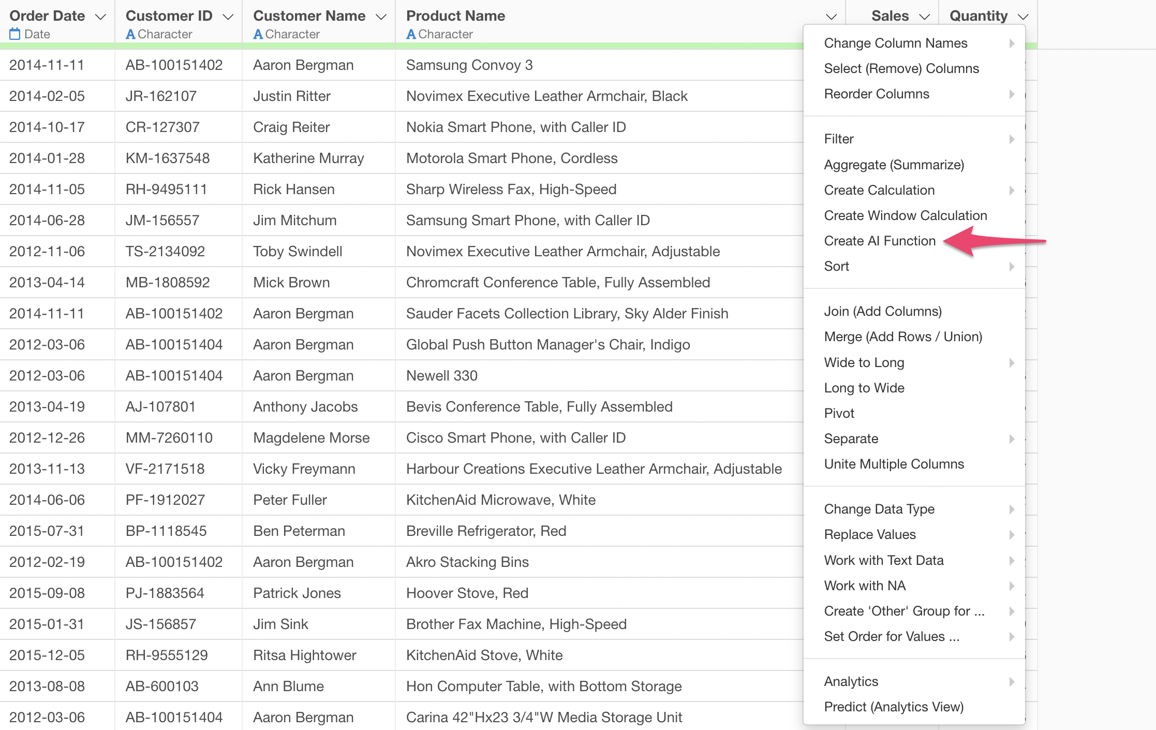Open the Order Date column dropdown arrow
The image size is (1156, 730).
click(101, 17)
